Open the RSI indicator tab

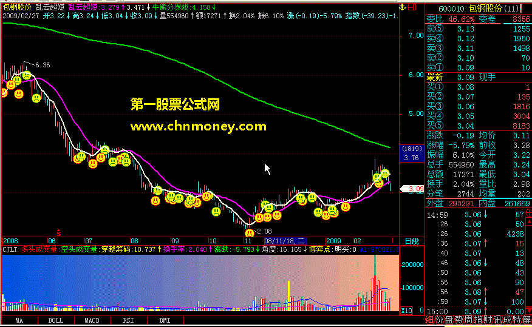(128, 320)
